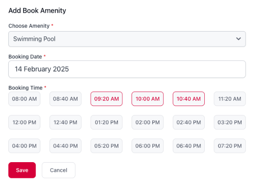Pick the 12:40 PM time slot

click(65, 122)
